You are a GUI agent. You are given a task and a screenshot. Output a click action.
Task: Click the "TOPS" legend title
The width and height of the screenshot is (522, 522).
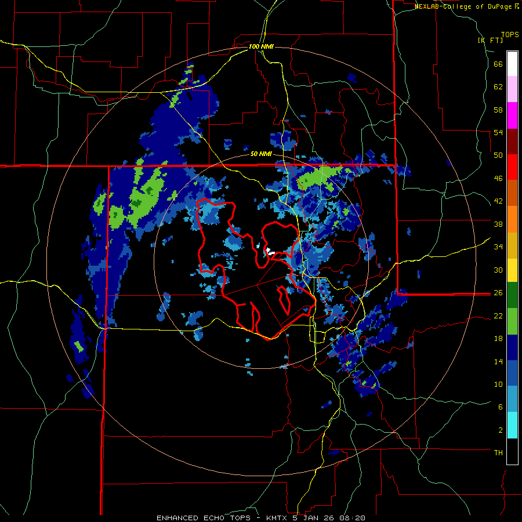click(510, 34)
